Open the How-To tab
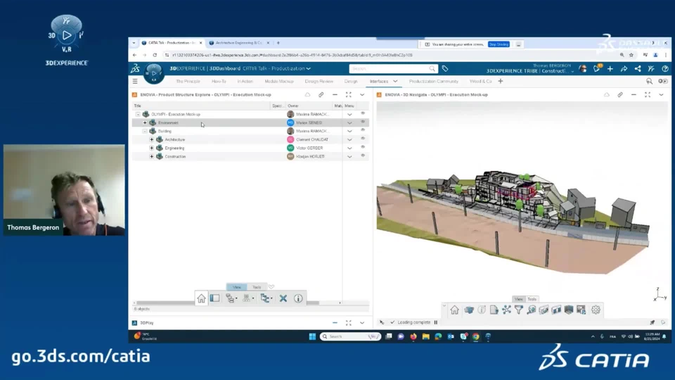Image resolution: width=675 pixels, height=380 pixels. click(219, 81)
